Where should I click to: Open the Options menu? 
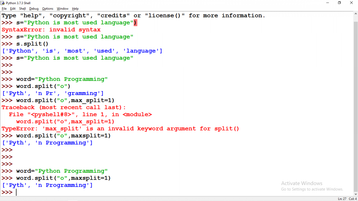[48, 8]
